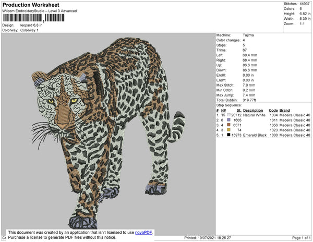Screen dimensions: 313x242
Task: Select thread code 1004
Action: coord(274,115)
